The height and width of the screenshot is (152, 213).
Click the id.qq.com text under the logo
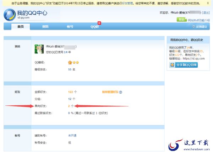click(x=23, y=17)
